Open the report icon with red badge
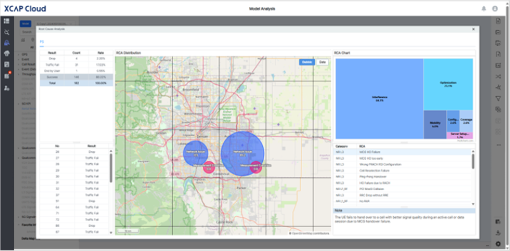Image resolution: width=510 pixels, height=251 pixels. 6,76
